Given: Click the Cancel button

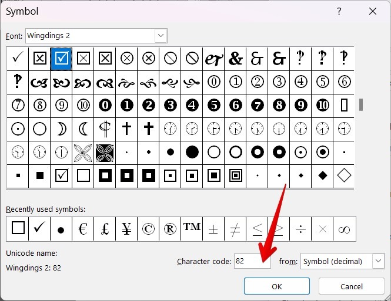Looking at the screenshot, I should coord(352,286).
